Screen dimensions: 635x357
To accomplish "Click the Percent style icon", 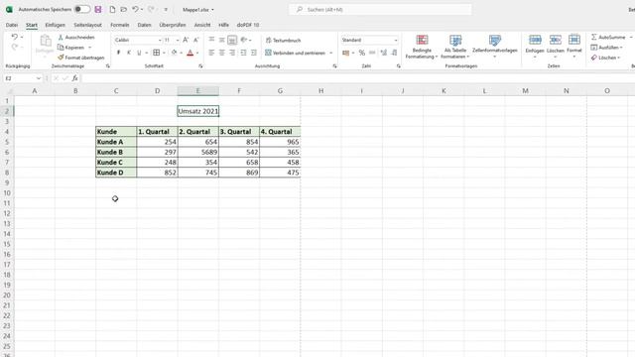I will (x=361, y=53).
